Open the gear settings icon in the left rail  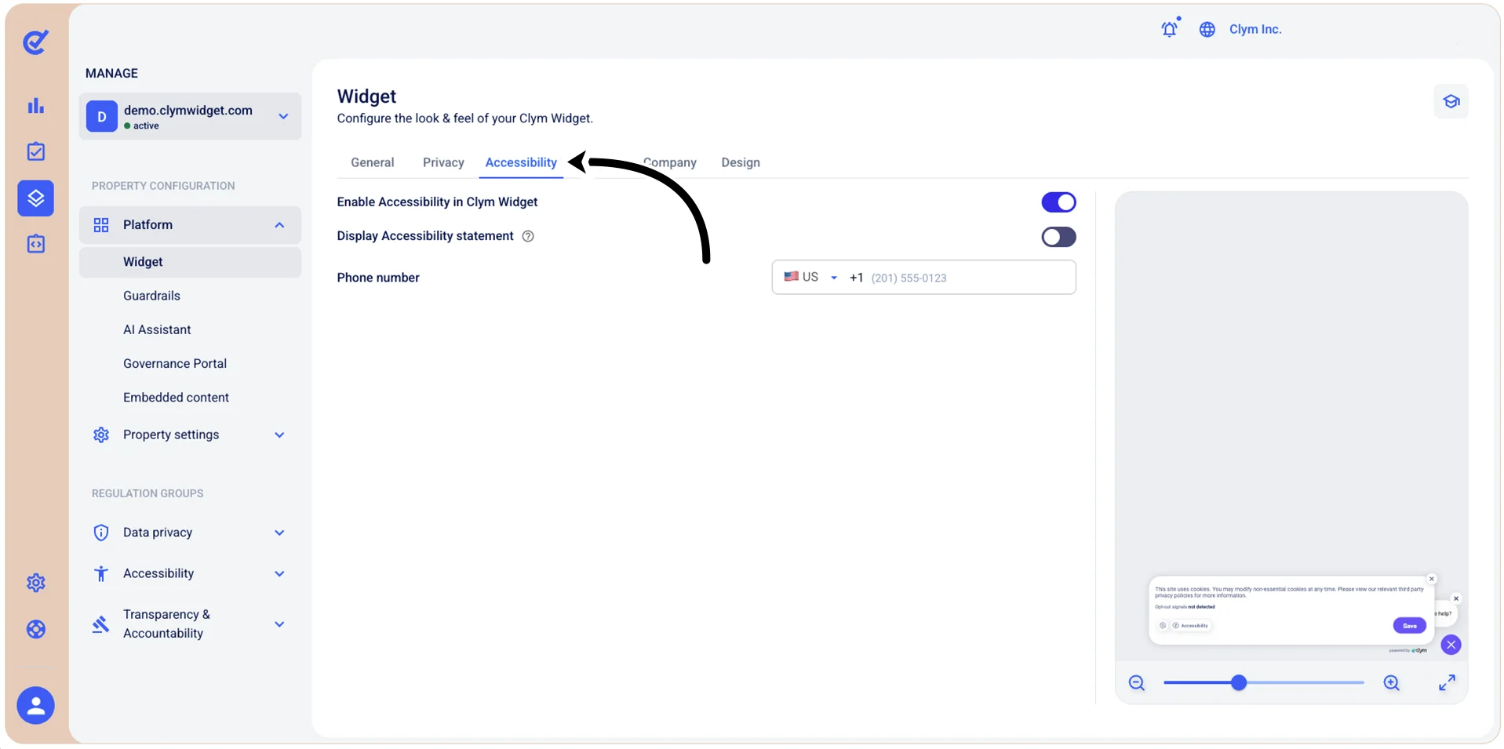coord(35,583)
